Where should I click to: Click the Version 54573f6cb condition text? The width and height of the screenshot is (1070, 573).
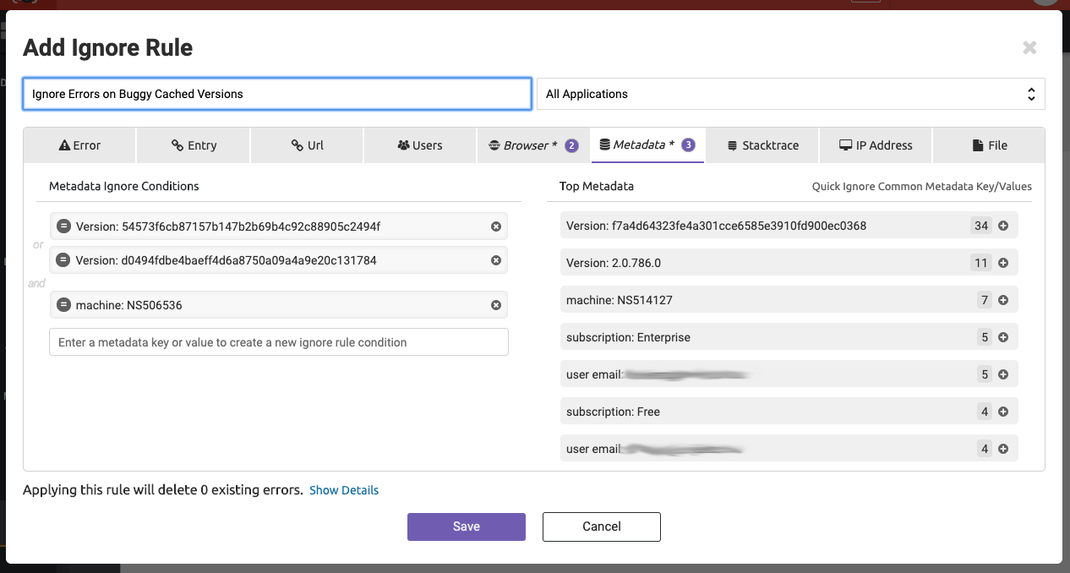(228, 226)
